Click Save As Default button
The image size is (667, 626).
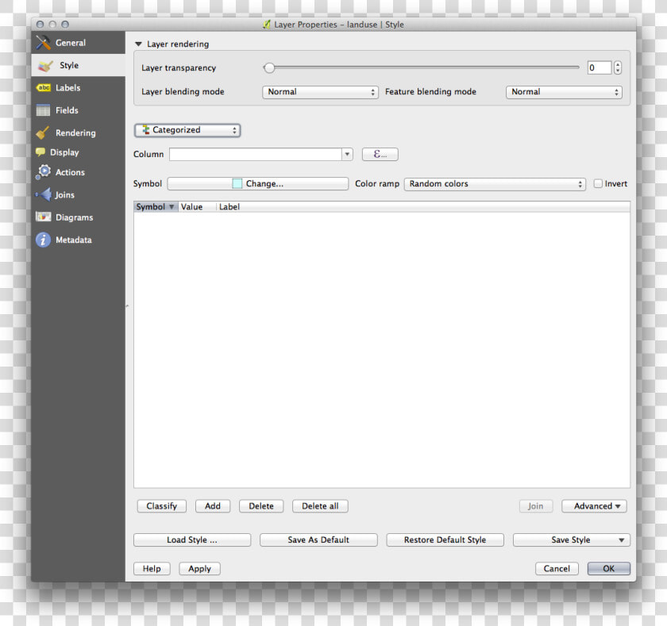pos(318,540)
